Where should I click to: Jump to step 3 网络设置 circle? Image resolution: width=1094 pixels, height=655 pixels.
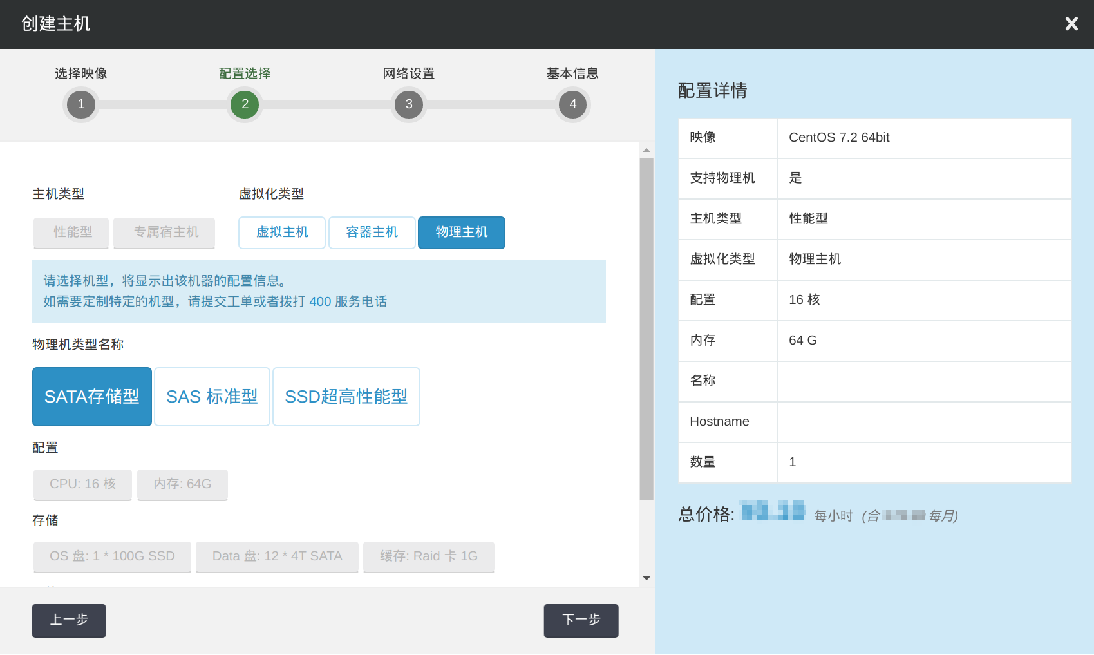409,104
